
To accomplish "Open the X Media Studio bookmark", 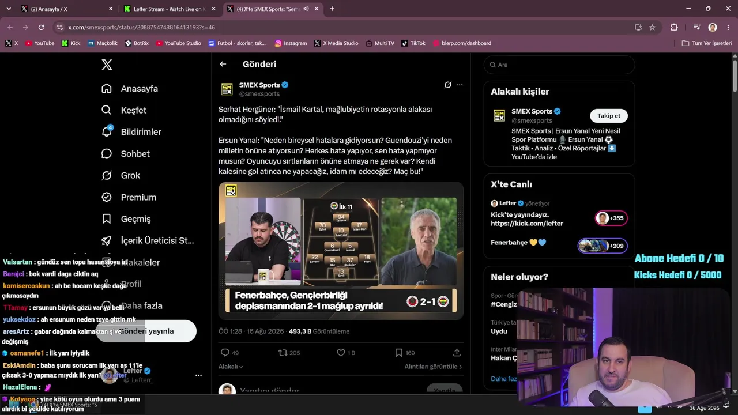I will [336, 43].
